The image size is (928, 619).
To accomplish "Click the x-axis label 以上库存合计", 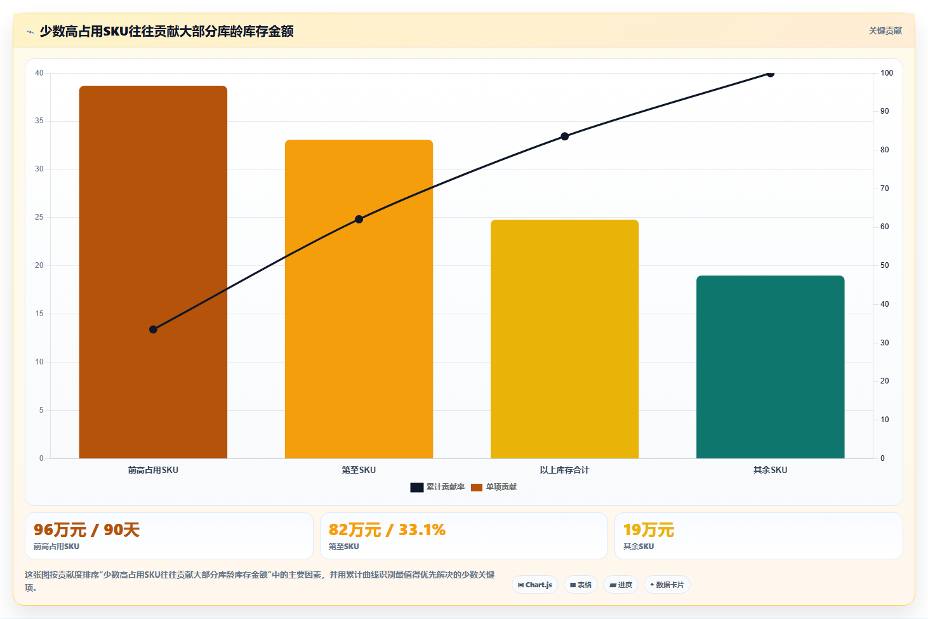I will tap(565, 470).
